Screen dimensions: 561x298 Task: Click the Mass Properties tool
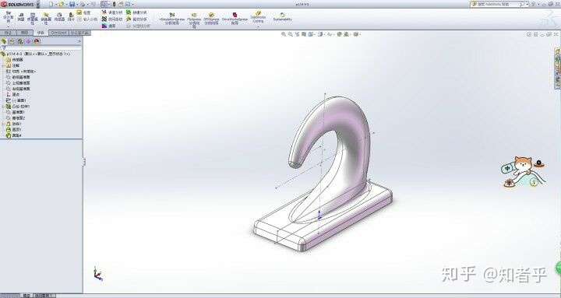click(33, 19)
